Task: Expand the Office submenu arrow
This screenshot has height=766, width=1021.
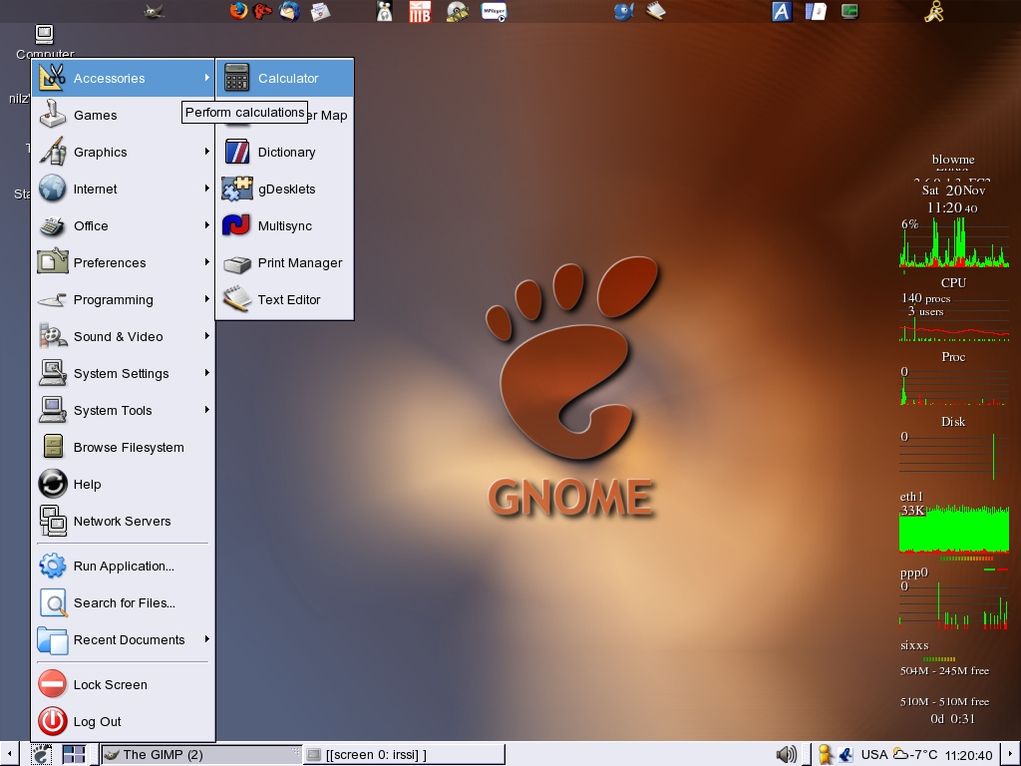Action: (x=207, y=224)
